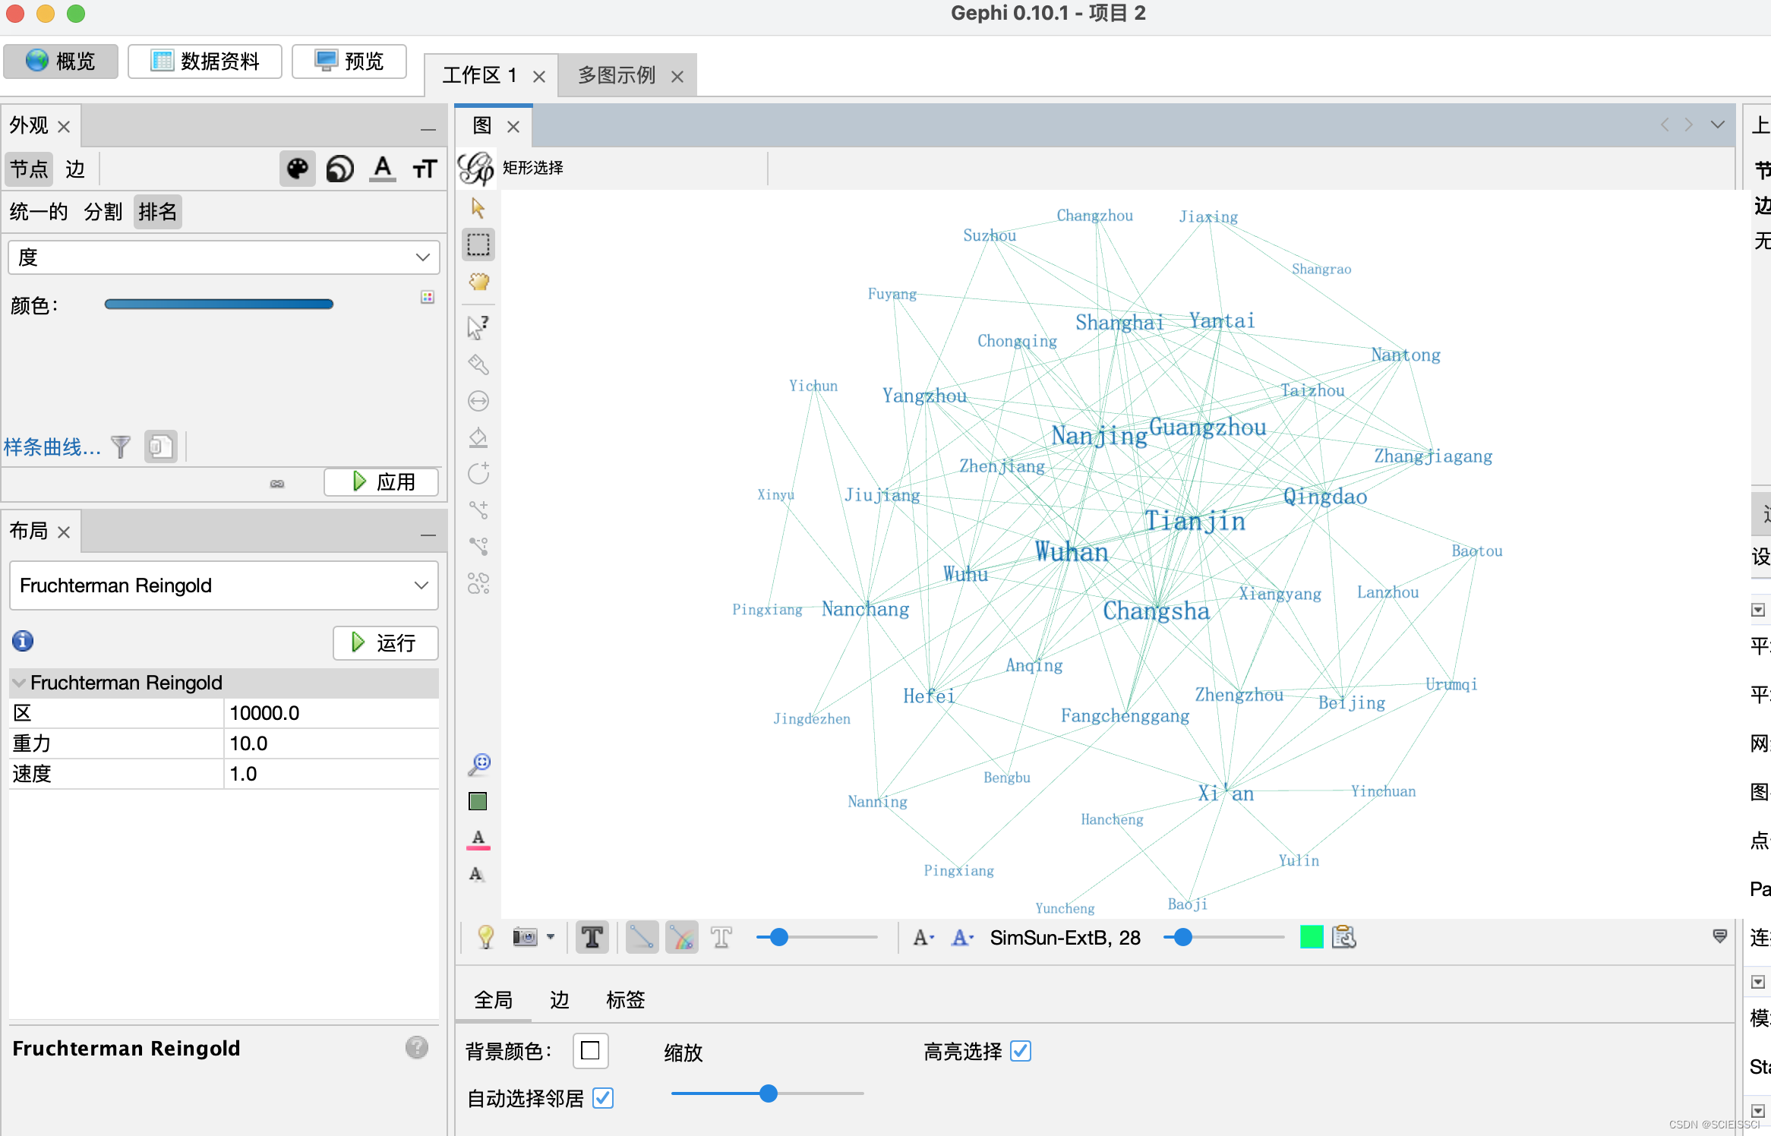1771x1136 pixels.
Task: Select the rectangle selection tool
Action: (478, 244)
